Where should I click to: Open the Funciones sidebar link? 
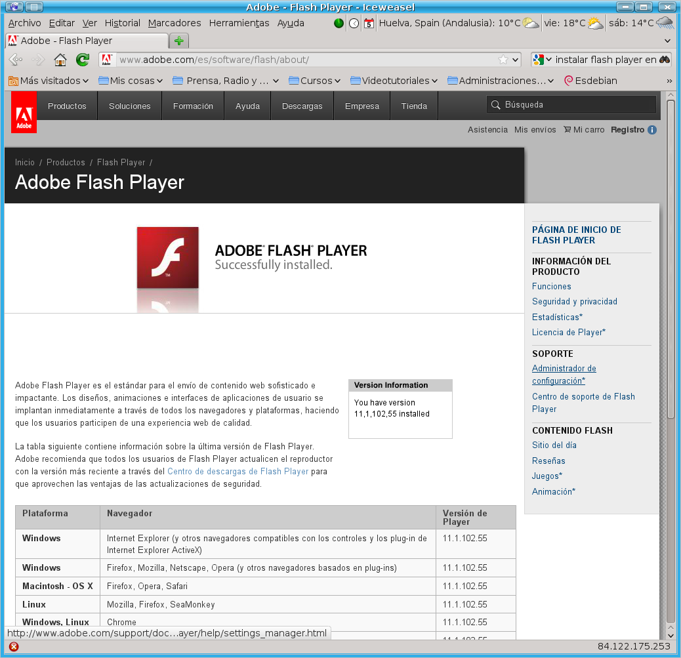551,286
